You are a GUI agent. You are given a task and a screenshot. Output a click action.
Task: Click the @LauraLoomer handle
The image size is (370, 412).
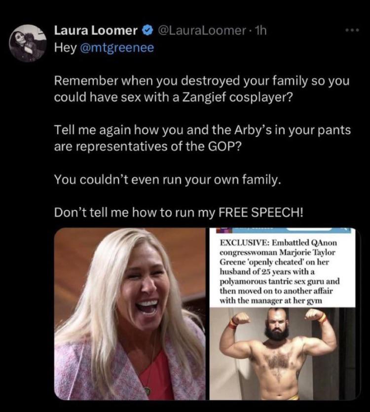[202, 31]
